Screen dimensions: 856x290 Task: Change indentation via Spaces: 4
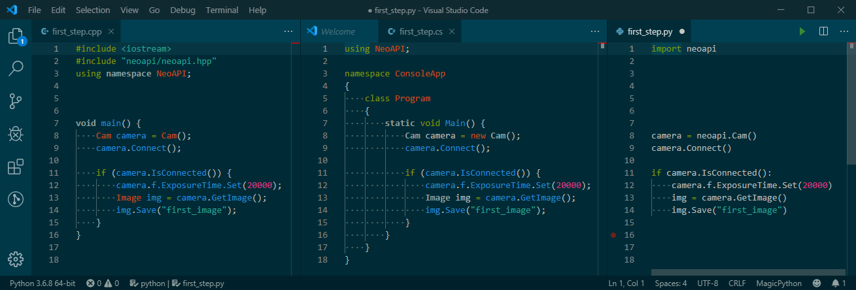pos(671,283)
